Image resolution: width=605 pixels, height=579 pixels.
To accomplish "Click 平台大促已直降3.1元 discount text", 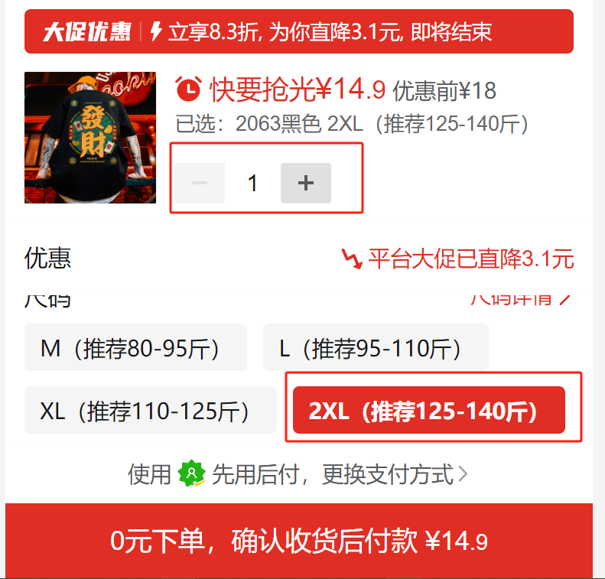I will click(471, 259).
